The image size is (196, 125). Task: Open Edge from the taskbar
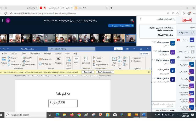click(57, 115)
